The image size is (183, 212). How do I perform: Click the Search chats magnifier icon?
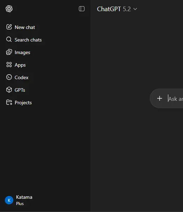(x=9, y=39)
